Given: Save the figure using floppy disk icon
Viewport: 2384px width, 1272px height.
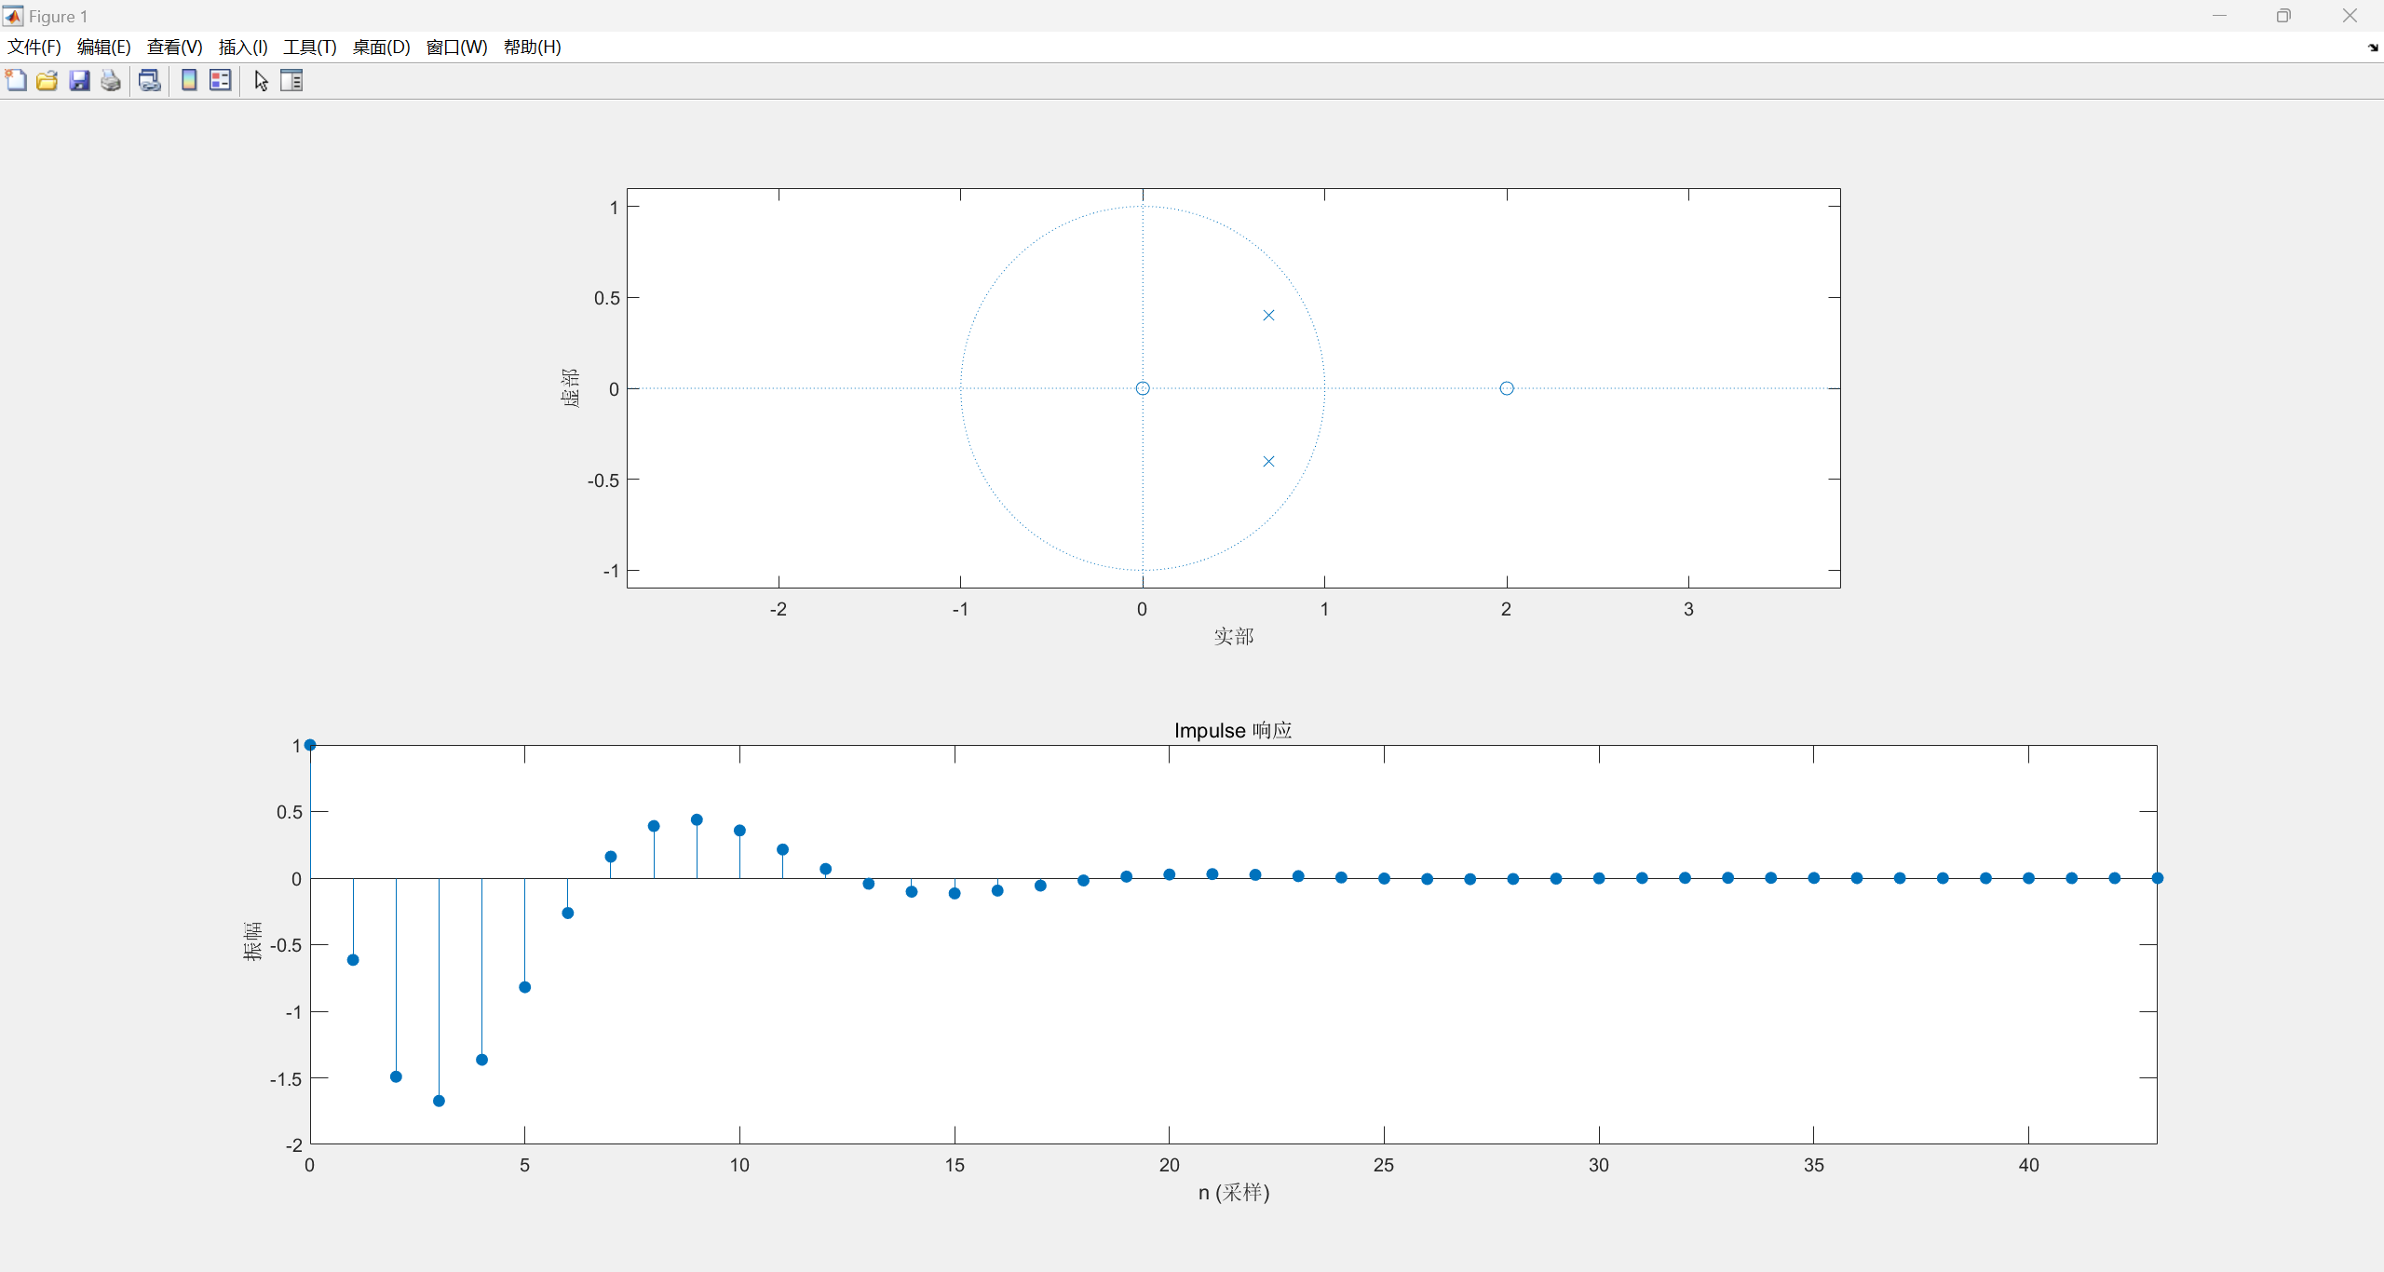Looking at the screenshot, I should click(79, 81).
